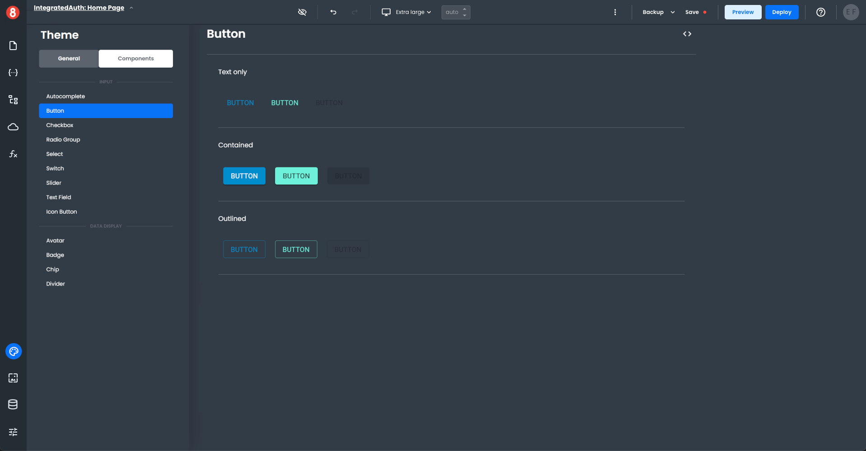
Task: Select Checkbox in the components list
Action: [60, 125]
